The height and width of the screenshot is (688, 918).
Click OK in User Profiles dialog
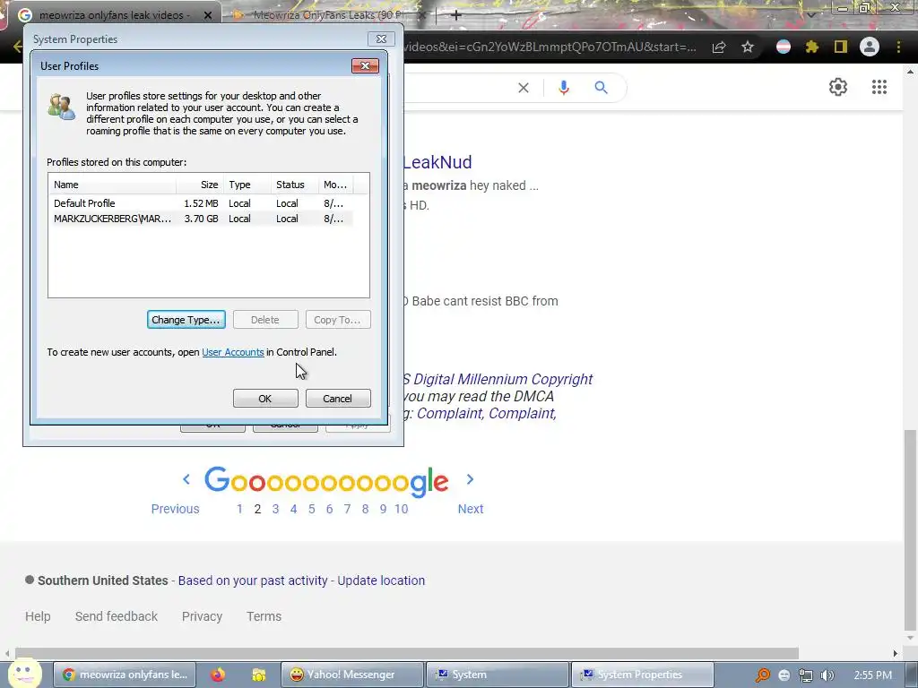pyautogui.click(x=265, y=399)
